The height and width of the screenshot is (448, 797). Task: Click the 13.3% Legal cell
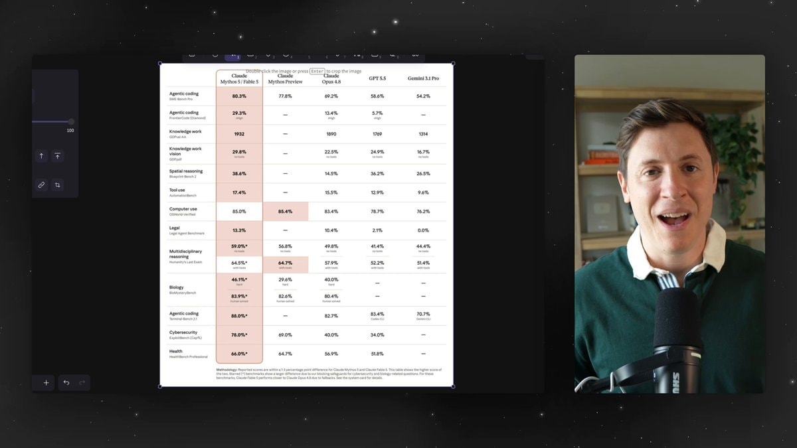[x=239, y=230]
